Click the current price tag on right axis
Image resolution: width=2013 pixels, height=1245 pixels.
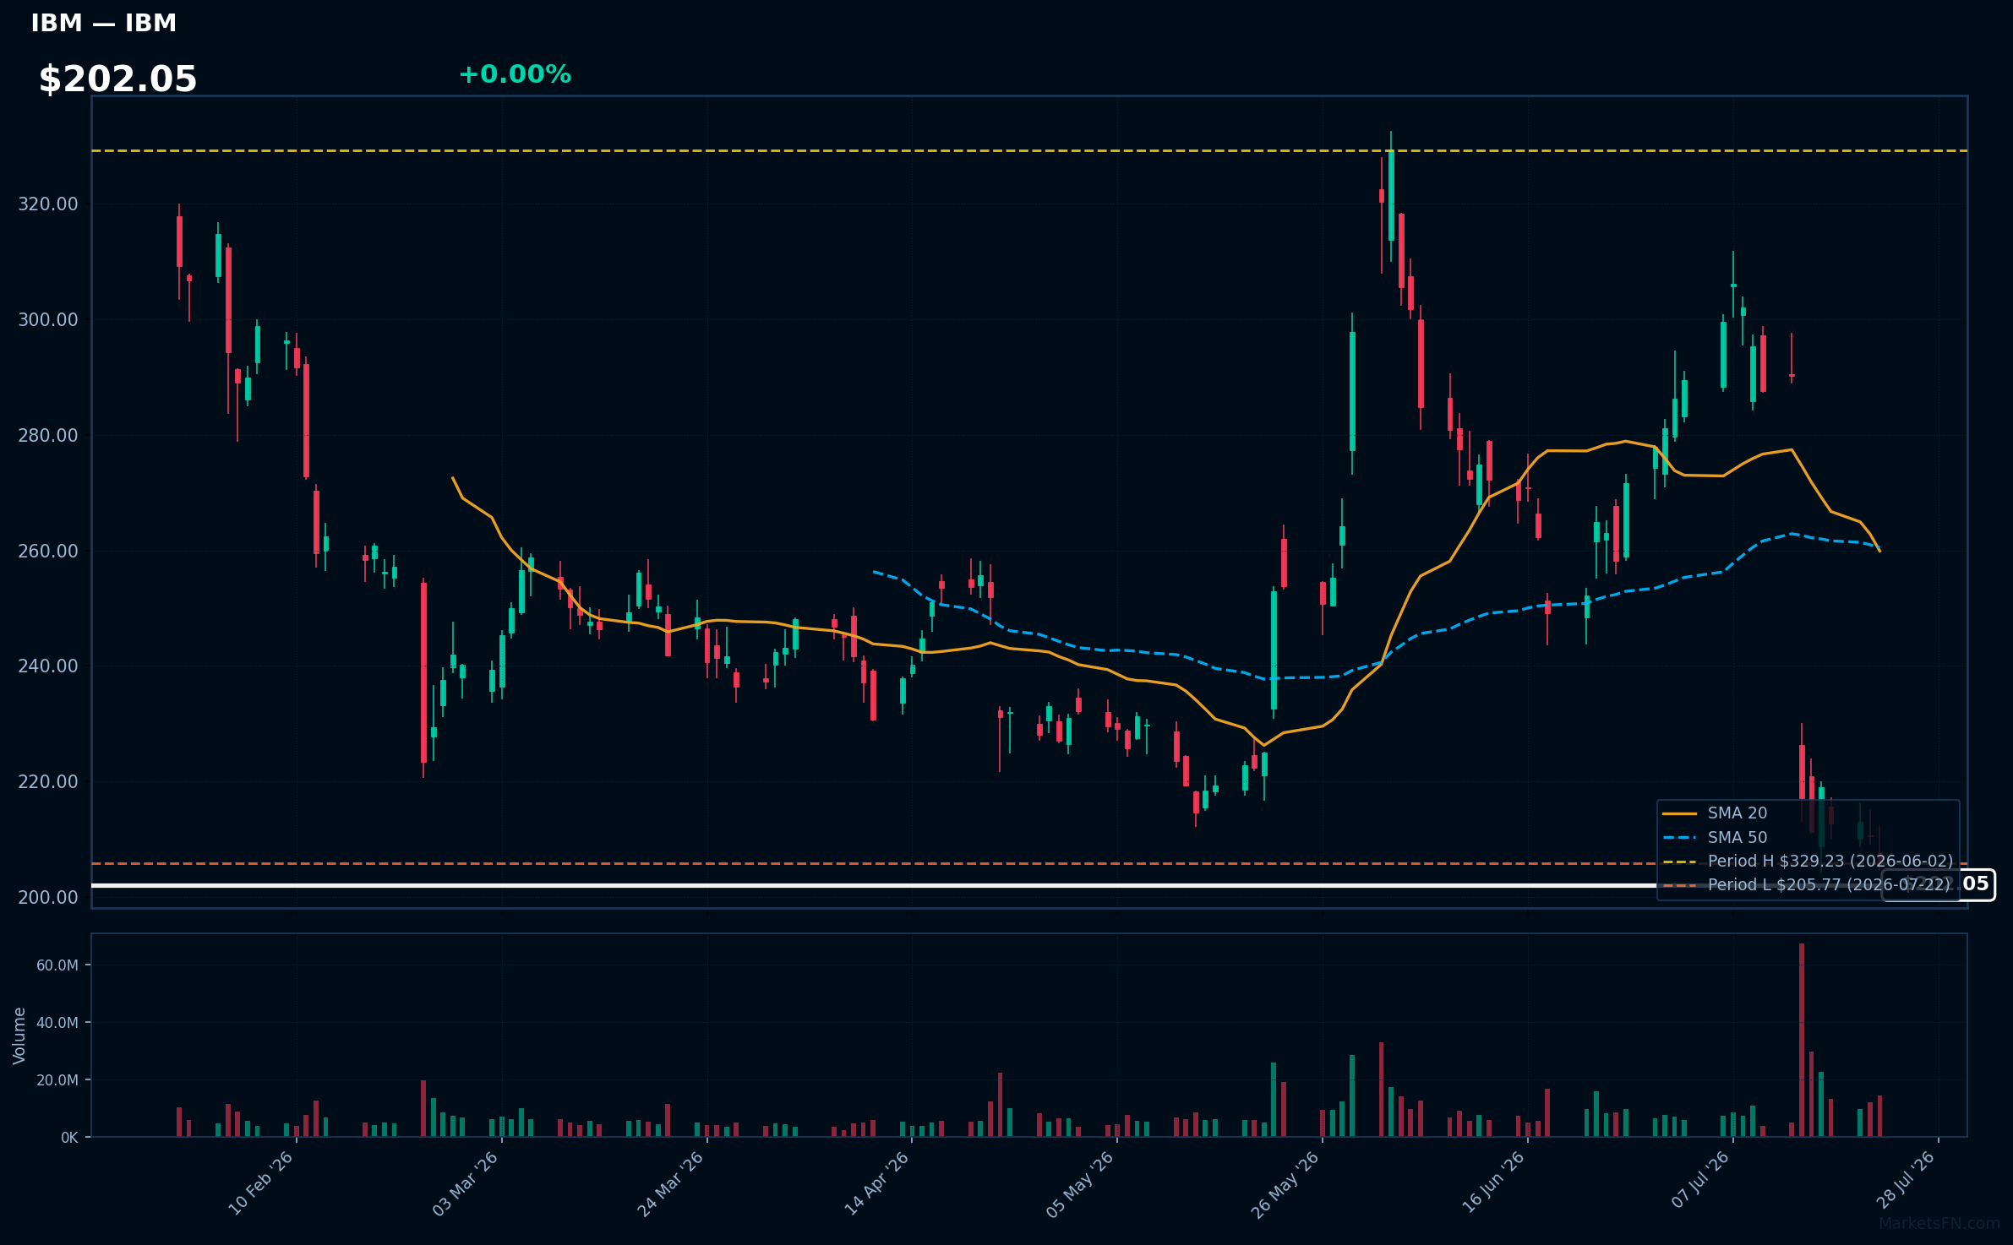(x=1939, y=884)
